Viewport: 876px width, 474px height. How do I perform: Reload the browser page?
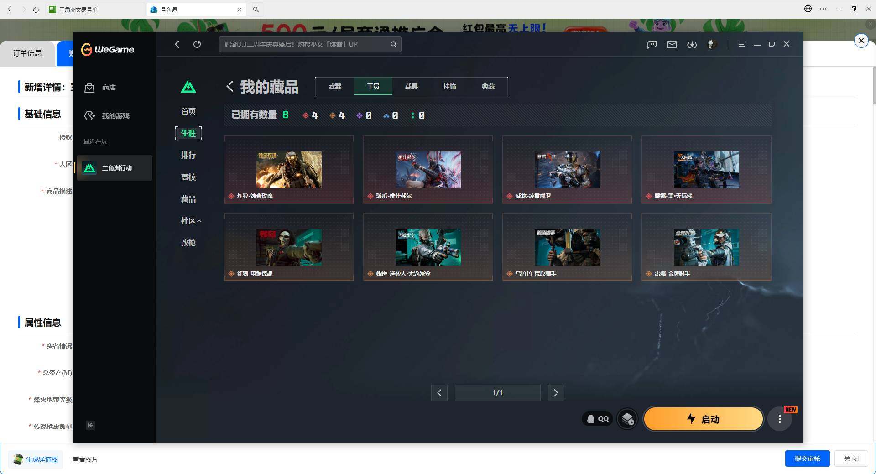pos(36,9)
